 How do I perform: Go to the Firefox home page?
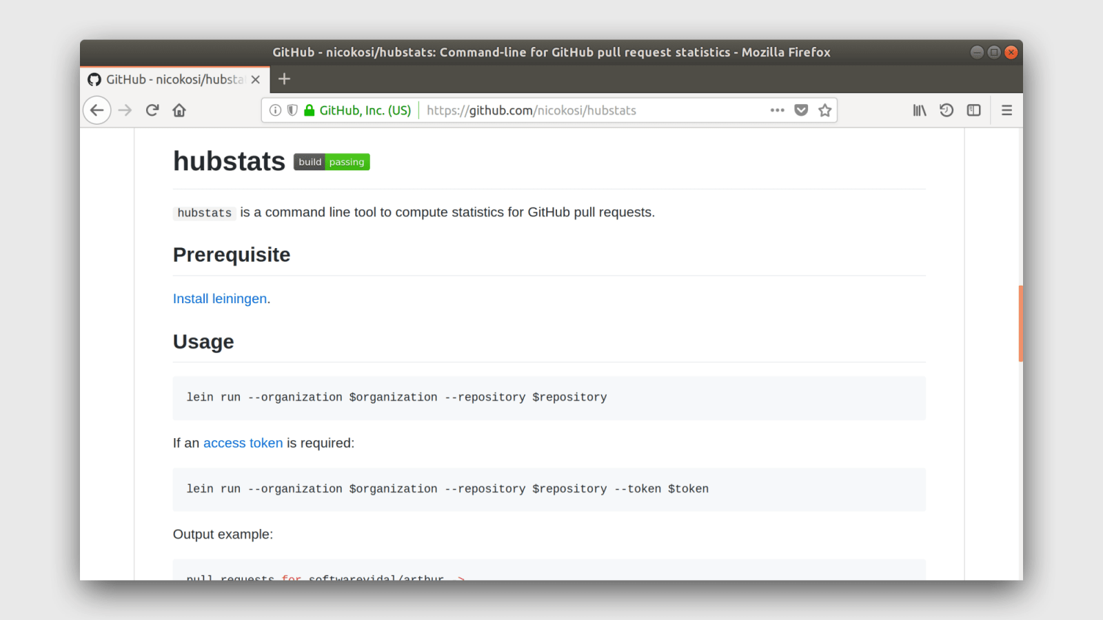pyautogui.click(x=179, y=110)
